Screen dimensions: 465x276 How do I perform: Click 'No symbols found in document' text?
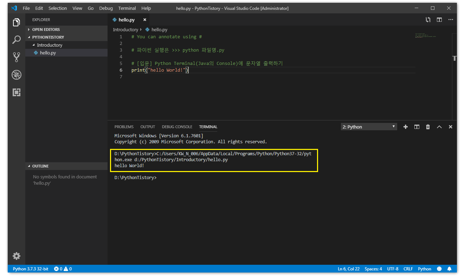click(65, 177)
